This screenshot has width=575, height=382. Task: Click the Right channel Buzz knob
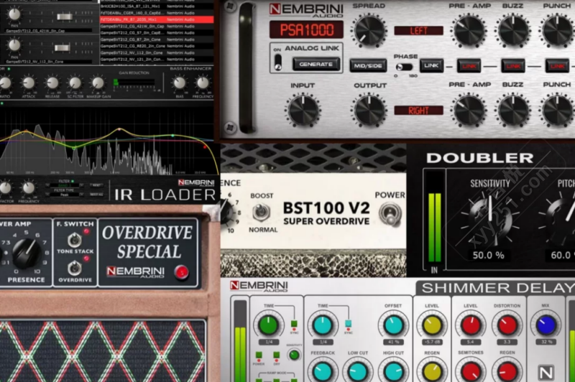[512, 110]
